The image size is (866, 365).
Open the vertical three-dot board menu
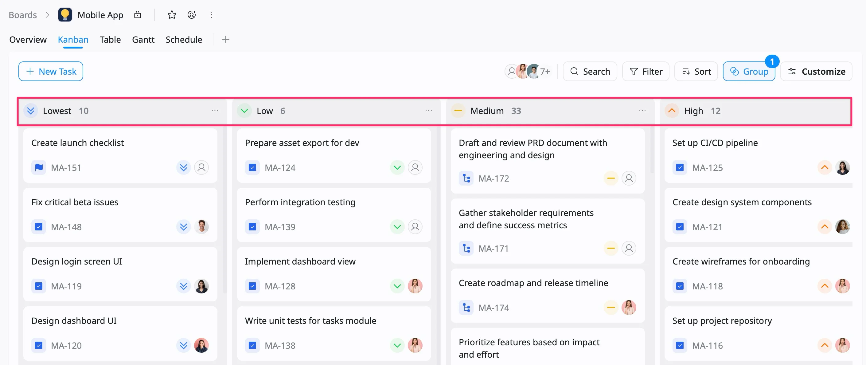[x=211, y=15]
